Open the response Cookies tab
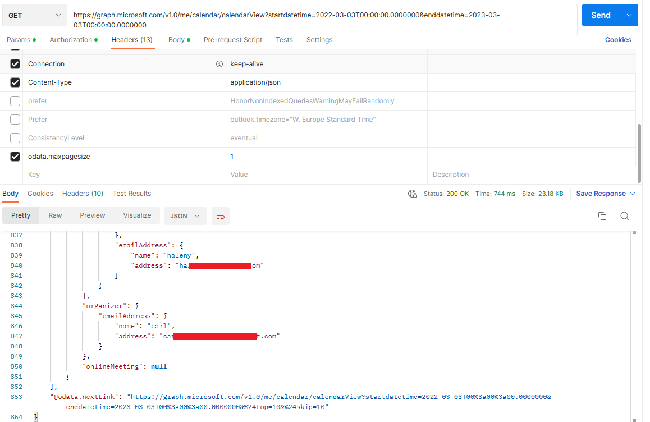The image size is (650, 422). [x=40, y=194]
